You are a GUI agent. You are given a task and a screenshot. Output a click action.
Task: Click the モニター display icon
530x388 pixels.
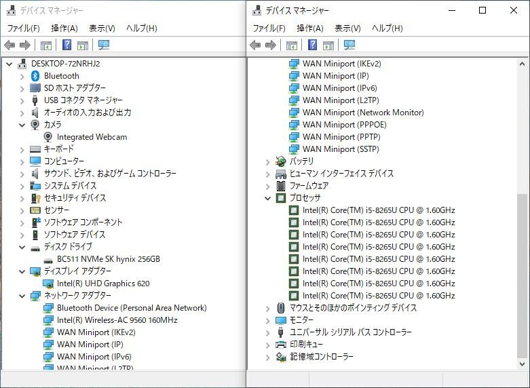click(280, 320)
